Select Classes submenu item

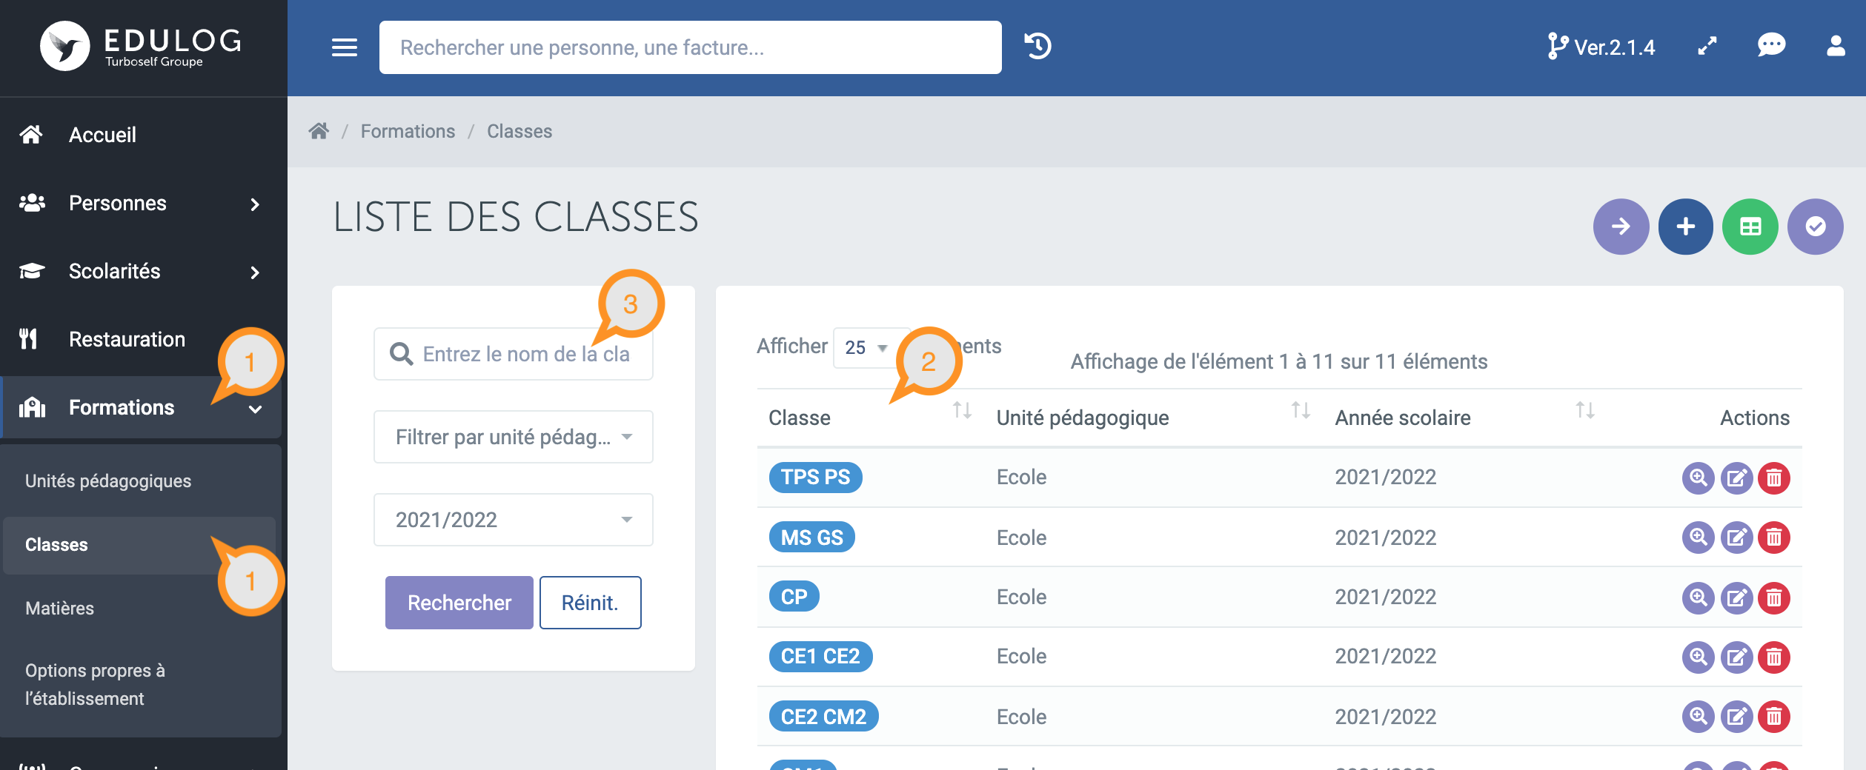pos(139,545)
